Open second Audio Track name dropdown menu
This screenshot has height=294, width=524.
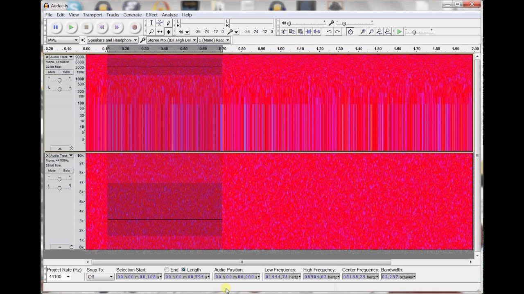point(61,156)
